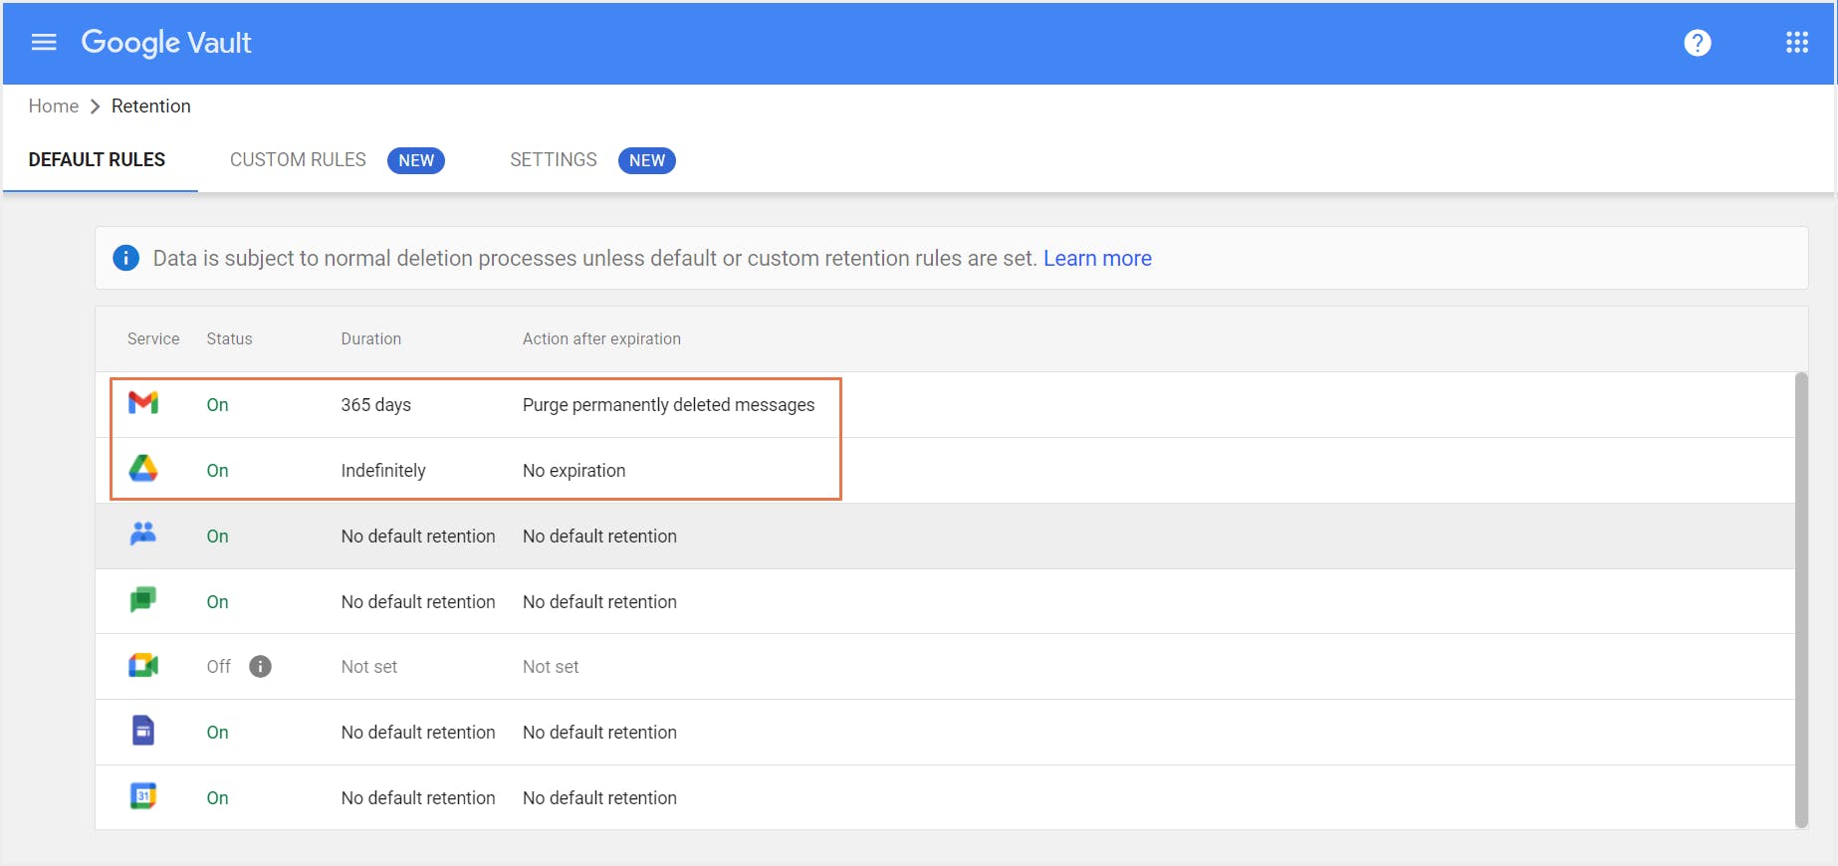Click Retention in the breadcrumb
Screen dimensions: 1838x866
[x=150, y=106]
